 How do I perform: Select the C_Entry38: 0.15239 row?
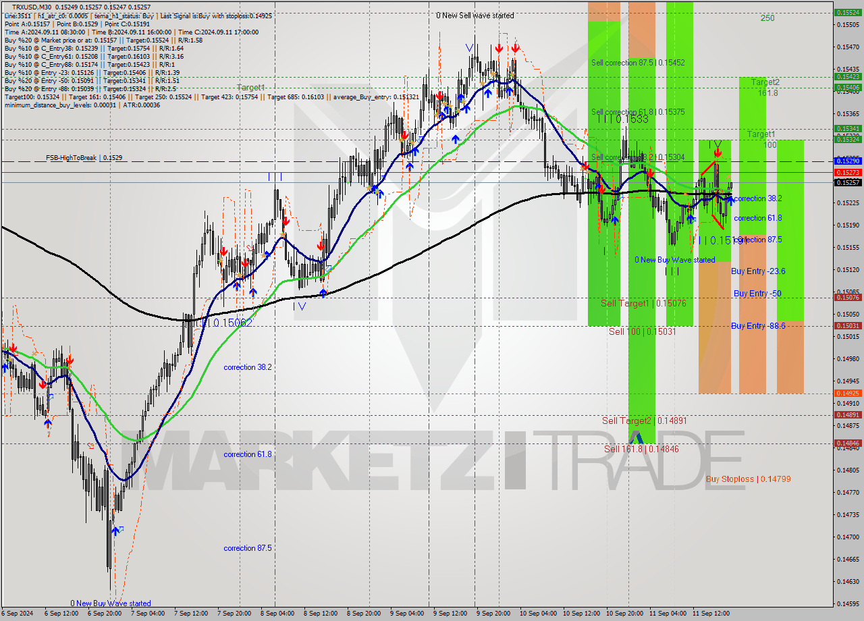coord(94,48)
